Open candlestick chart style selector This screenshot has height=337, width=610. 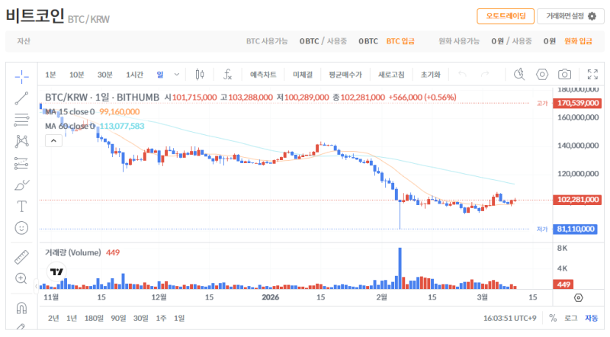[x=200, y=74]
